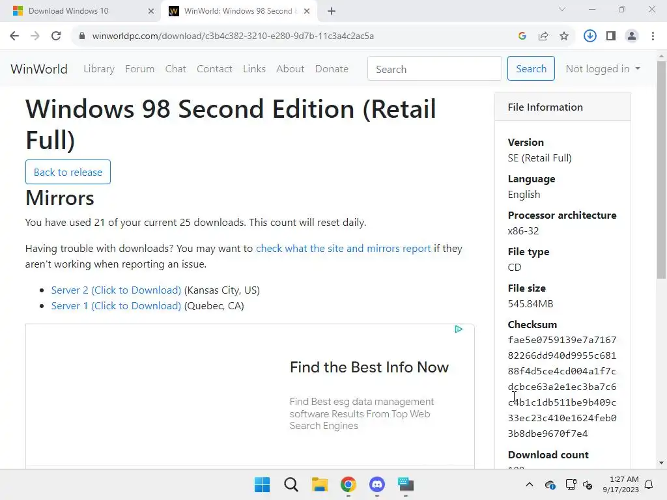The width and height of the screenshot is (667, 500).
Task: Close the Download Windows 10 tab
Action: pos(150,11)
